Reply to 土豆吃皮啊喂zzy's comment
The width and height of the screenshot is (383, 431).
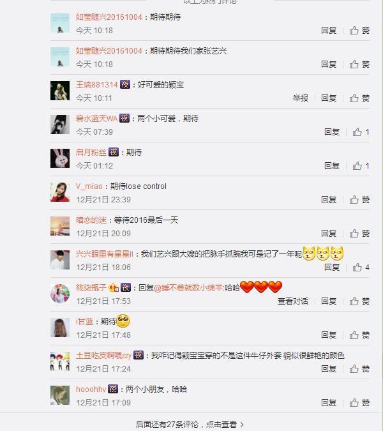[x=329, y=369]
